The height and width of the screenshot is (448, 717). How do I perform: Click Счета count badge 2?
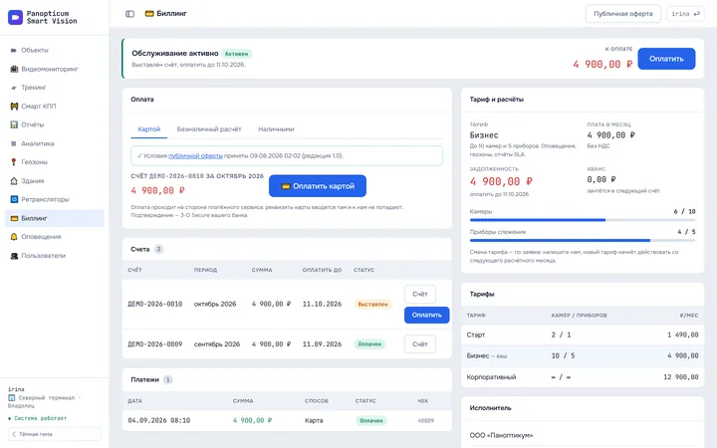click(158, 249)
